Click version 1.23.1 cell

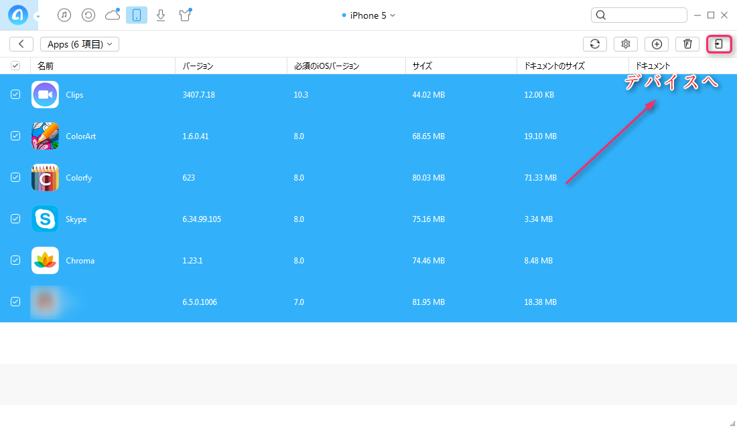click(x=193, y=260)
